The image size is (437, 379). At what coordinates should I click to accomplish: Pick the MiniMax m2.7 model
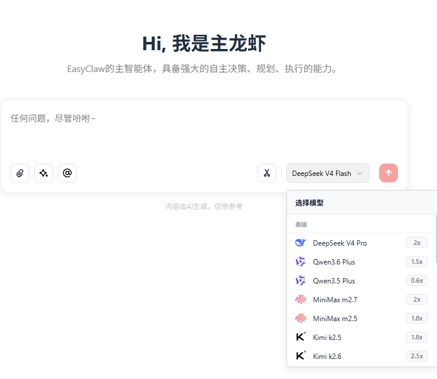[361, 299]
